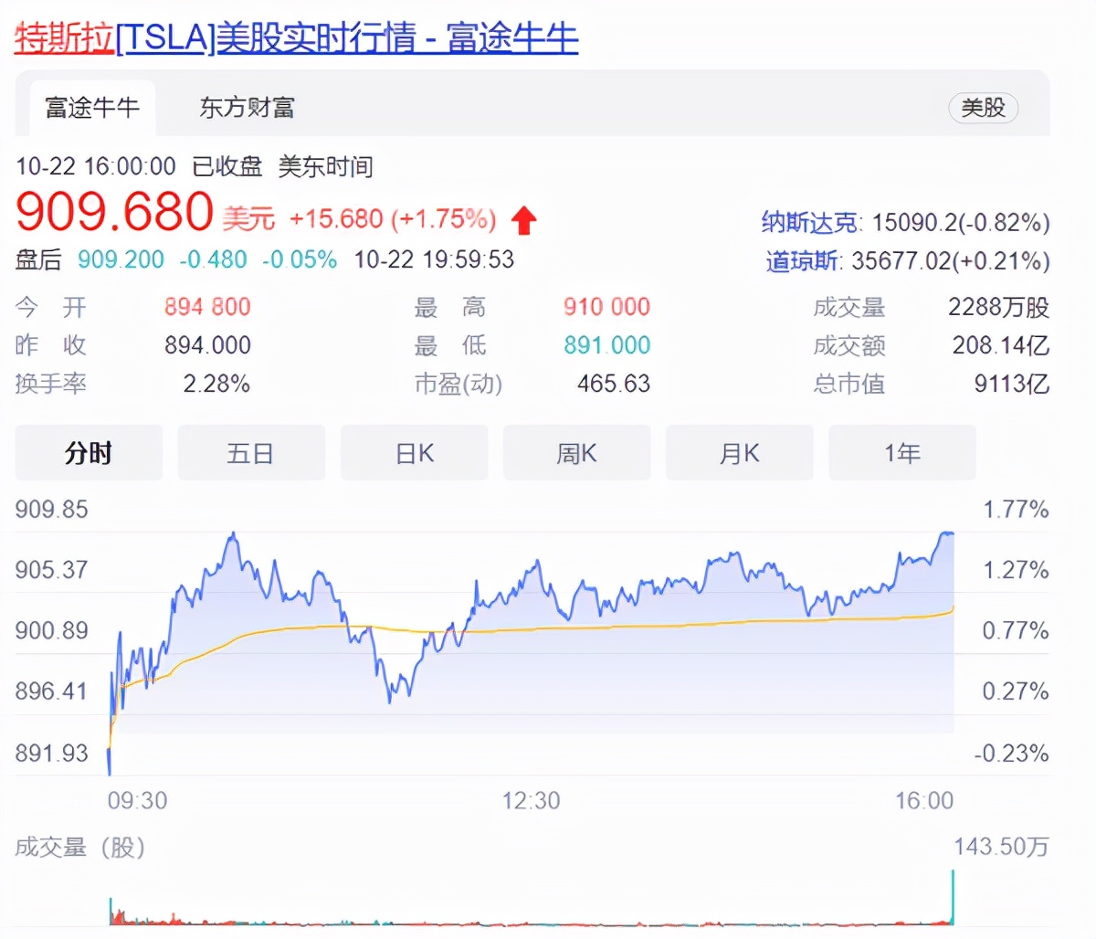Click the 市盈(动) value 465.63
Image resolution: width=1096 pixels, height=939 pixels.
[614, 384]
